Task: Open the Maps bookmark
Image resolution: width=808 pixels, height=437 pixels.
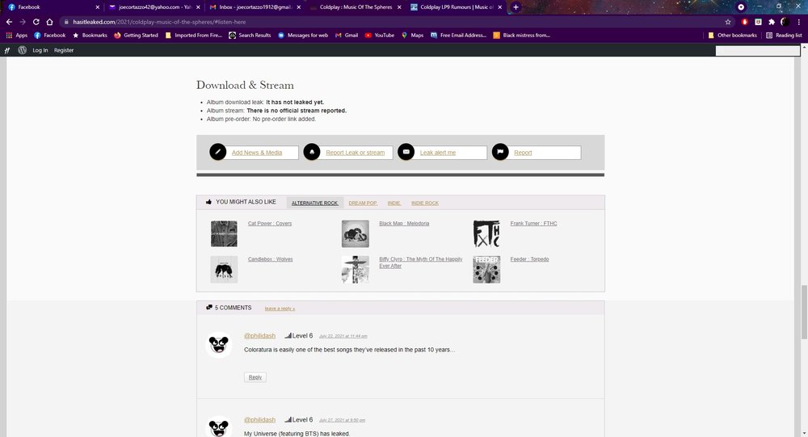Action: coord(412,35)
